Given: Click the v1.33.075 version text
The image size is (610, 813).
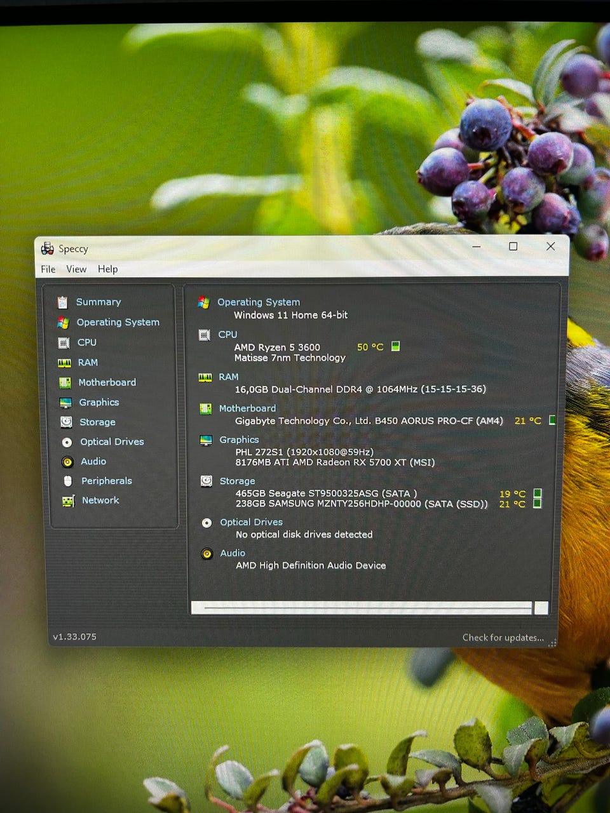Looking at the screenshot, I should tap(75, 636).
